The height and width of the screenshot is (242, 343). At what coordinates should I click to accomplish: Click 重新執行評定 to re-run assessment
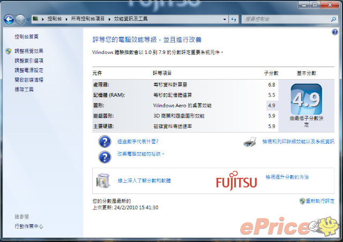pyautogui.click(x=320, y=201)
